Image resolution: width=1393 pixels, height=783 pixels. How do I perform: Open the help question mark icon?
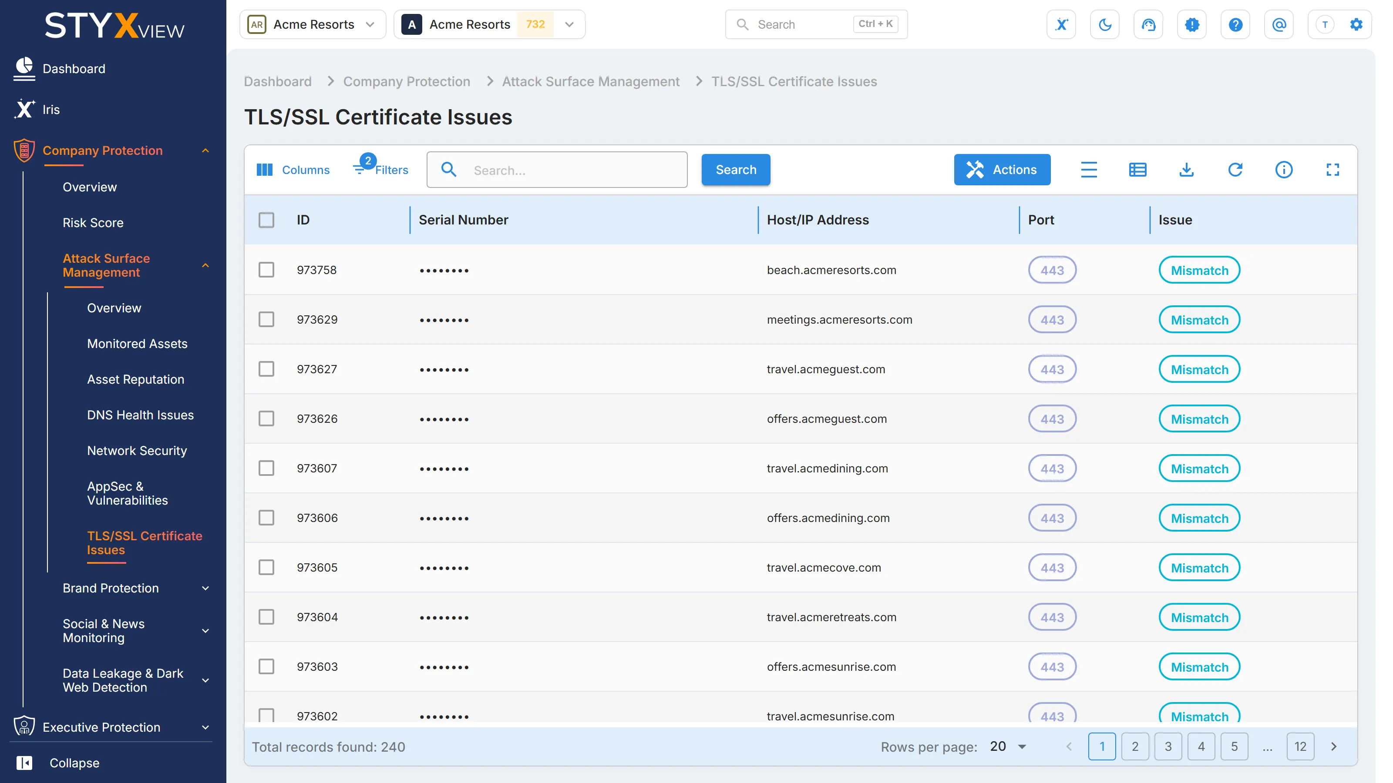1235,24
